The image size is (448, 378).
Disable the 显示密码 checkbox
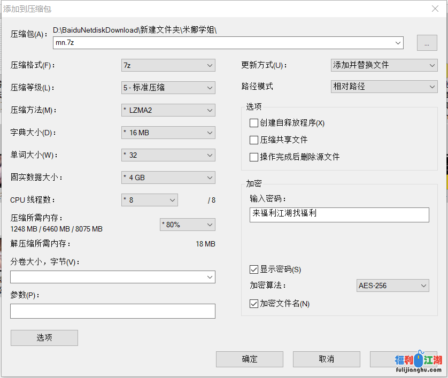pos(254,269)
